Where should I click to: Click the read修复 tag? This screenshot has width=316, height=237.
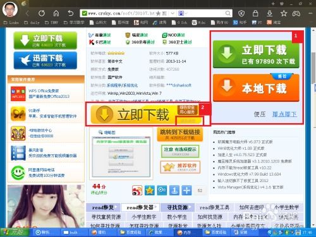pos(103,207)
